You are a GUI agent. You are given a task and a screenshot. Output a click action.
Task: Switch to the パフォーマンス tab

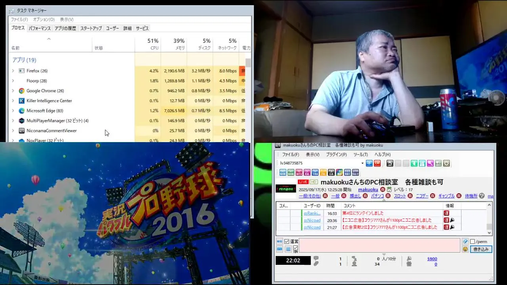pos(40,28)
